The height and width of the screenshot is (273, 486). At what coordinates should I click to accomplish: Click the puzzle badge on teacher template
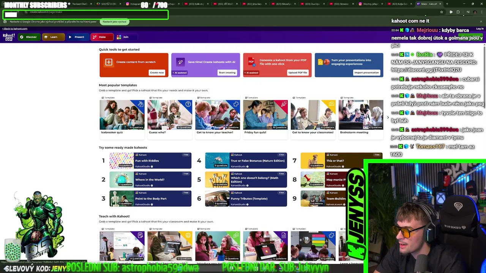pos(236,104)
